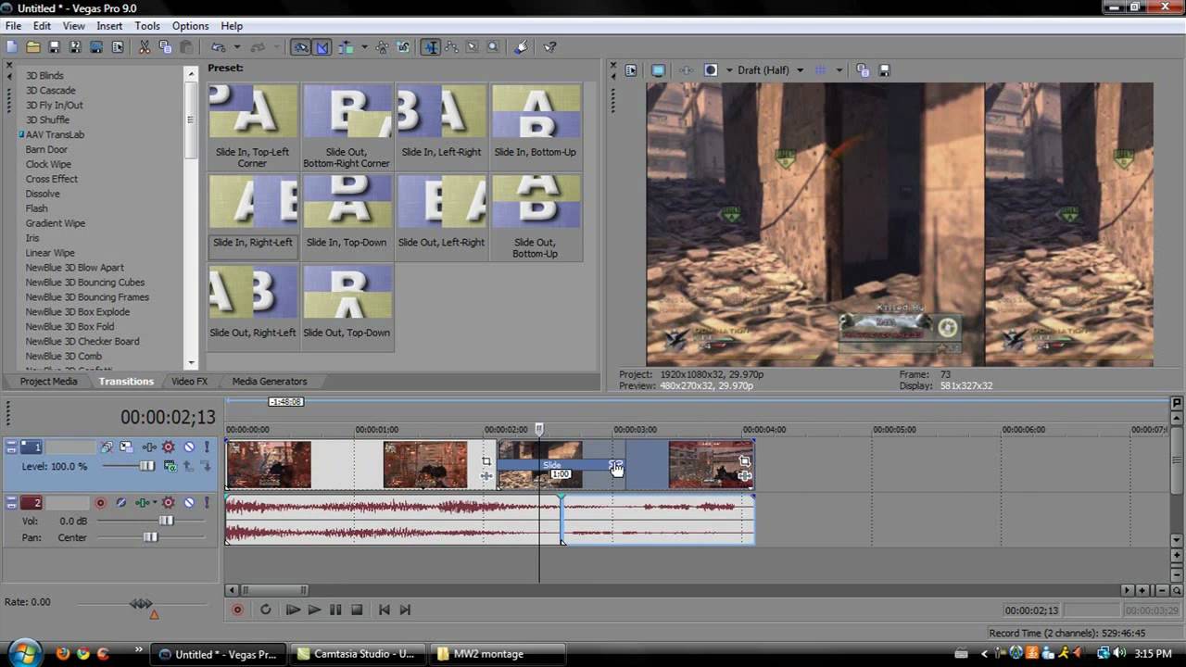
Task: Arm audio track 2 for record
Action: click(x=100, y=502)
